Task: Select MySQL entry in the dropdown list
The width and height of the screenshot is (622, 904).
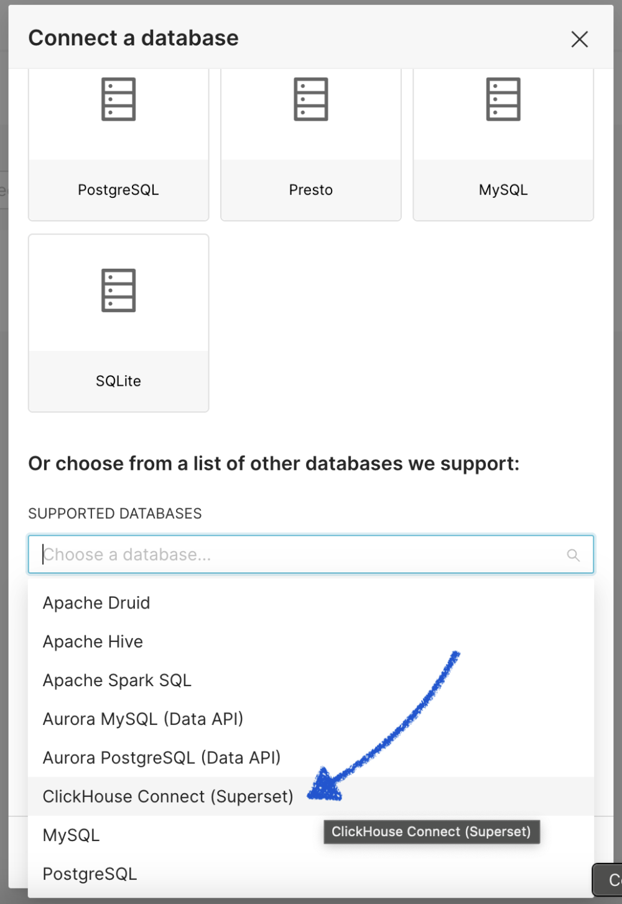Action: (x=70, y=834)
